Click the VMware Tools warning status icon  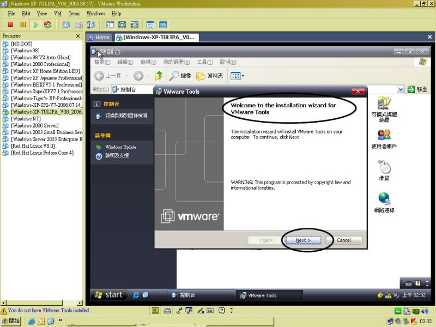[4, 311]
